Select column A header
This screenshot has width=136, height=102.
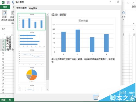click(10, 35)
